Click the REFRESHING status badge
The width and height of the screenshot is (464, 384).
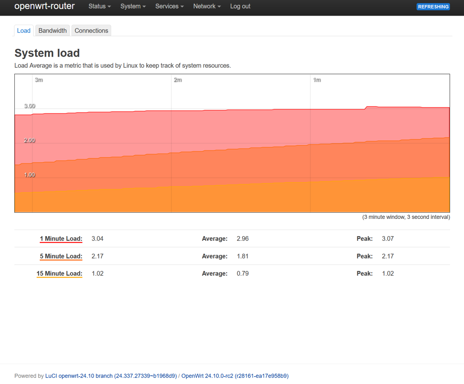pyautogui.click(x=433, y=7)
